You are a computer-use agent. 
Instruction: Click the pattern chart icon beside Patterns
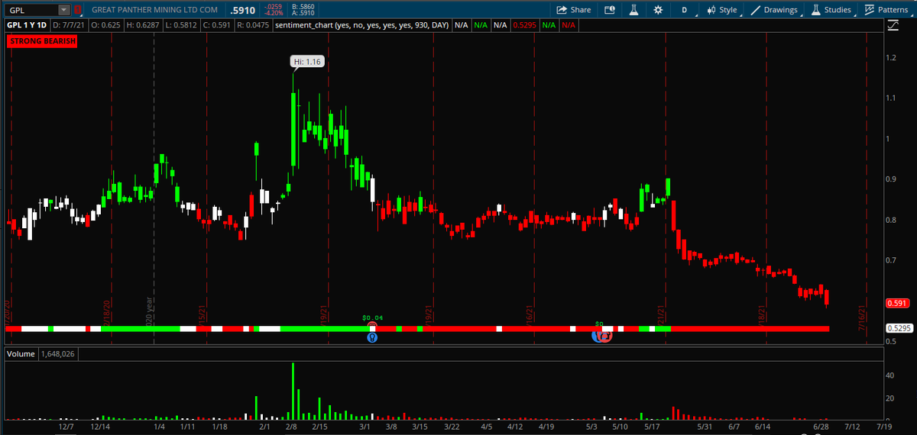pyautogui.click(x=870, y=10)
